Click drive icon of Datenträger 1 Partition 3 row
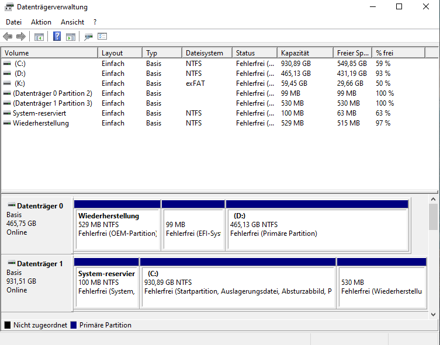 [7, 103]
